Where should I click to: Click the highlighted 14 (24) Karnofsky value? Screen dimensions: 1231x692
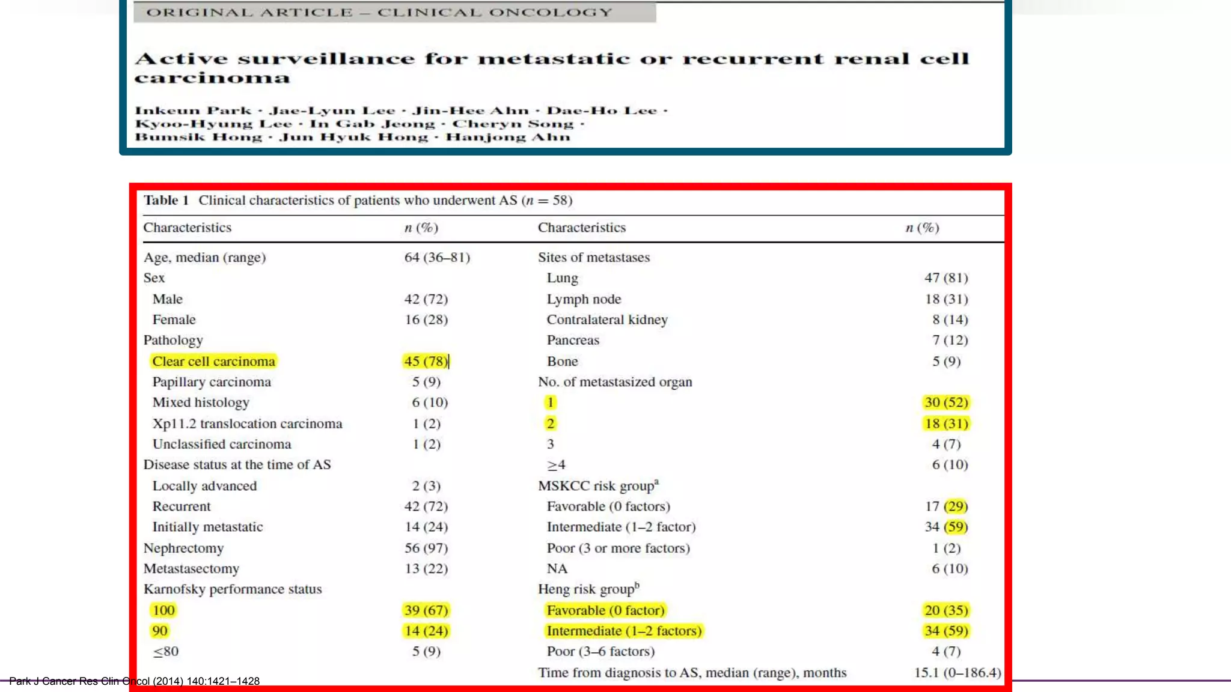pos(426,631)
